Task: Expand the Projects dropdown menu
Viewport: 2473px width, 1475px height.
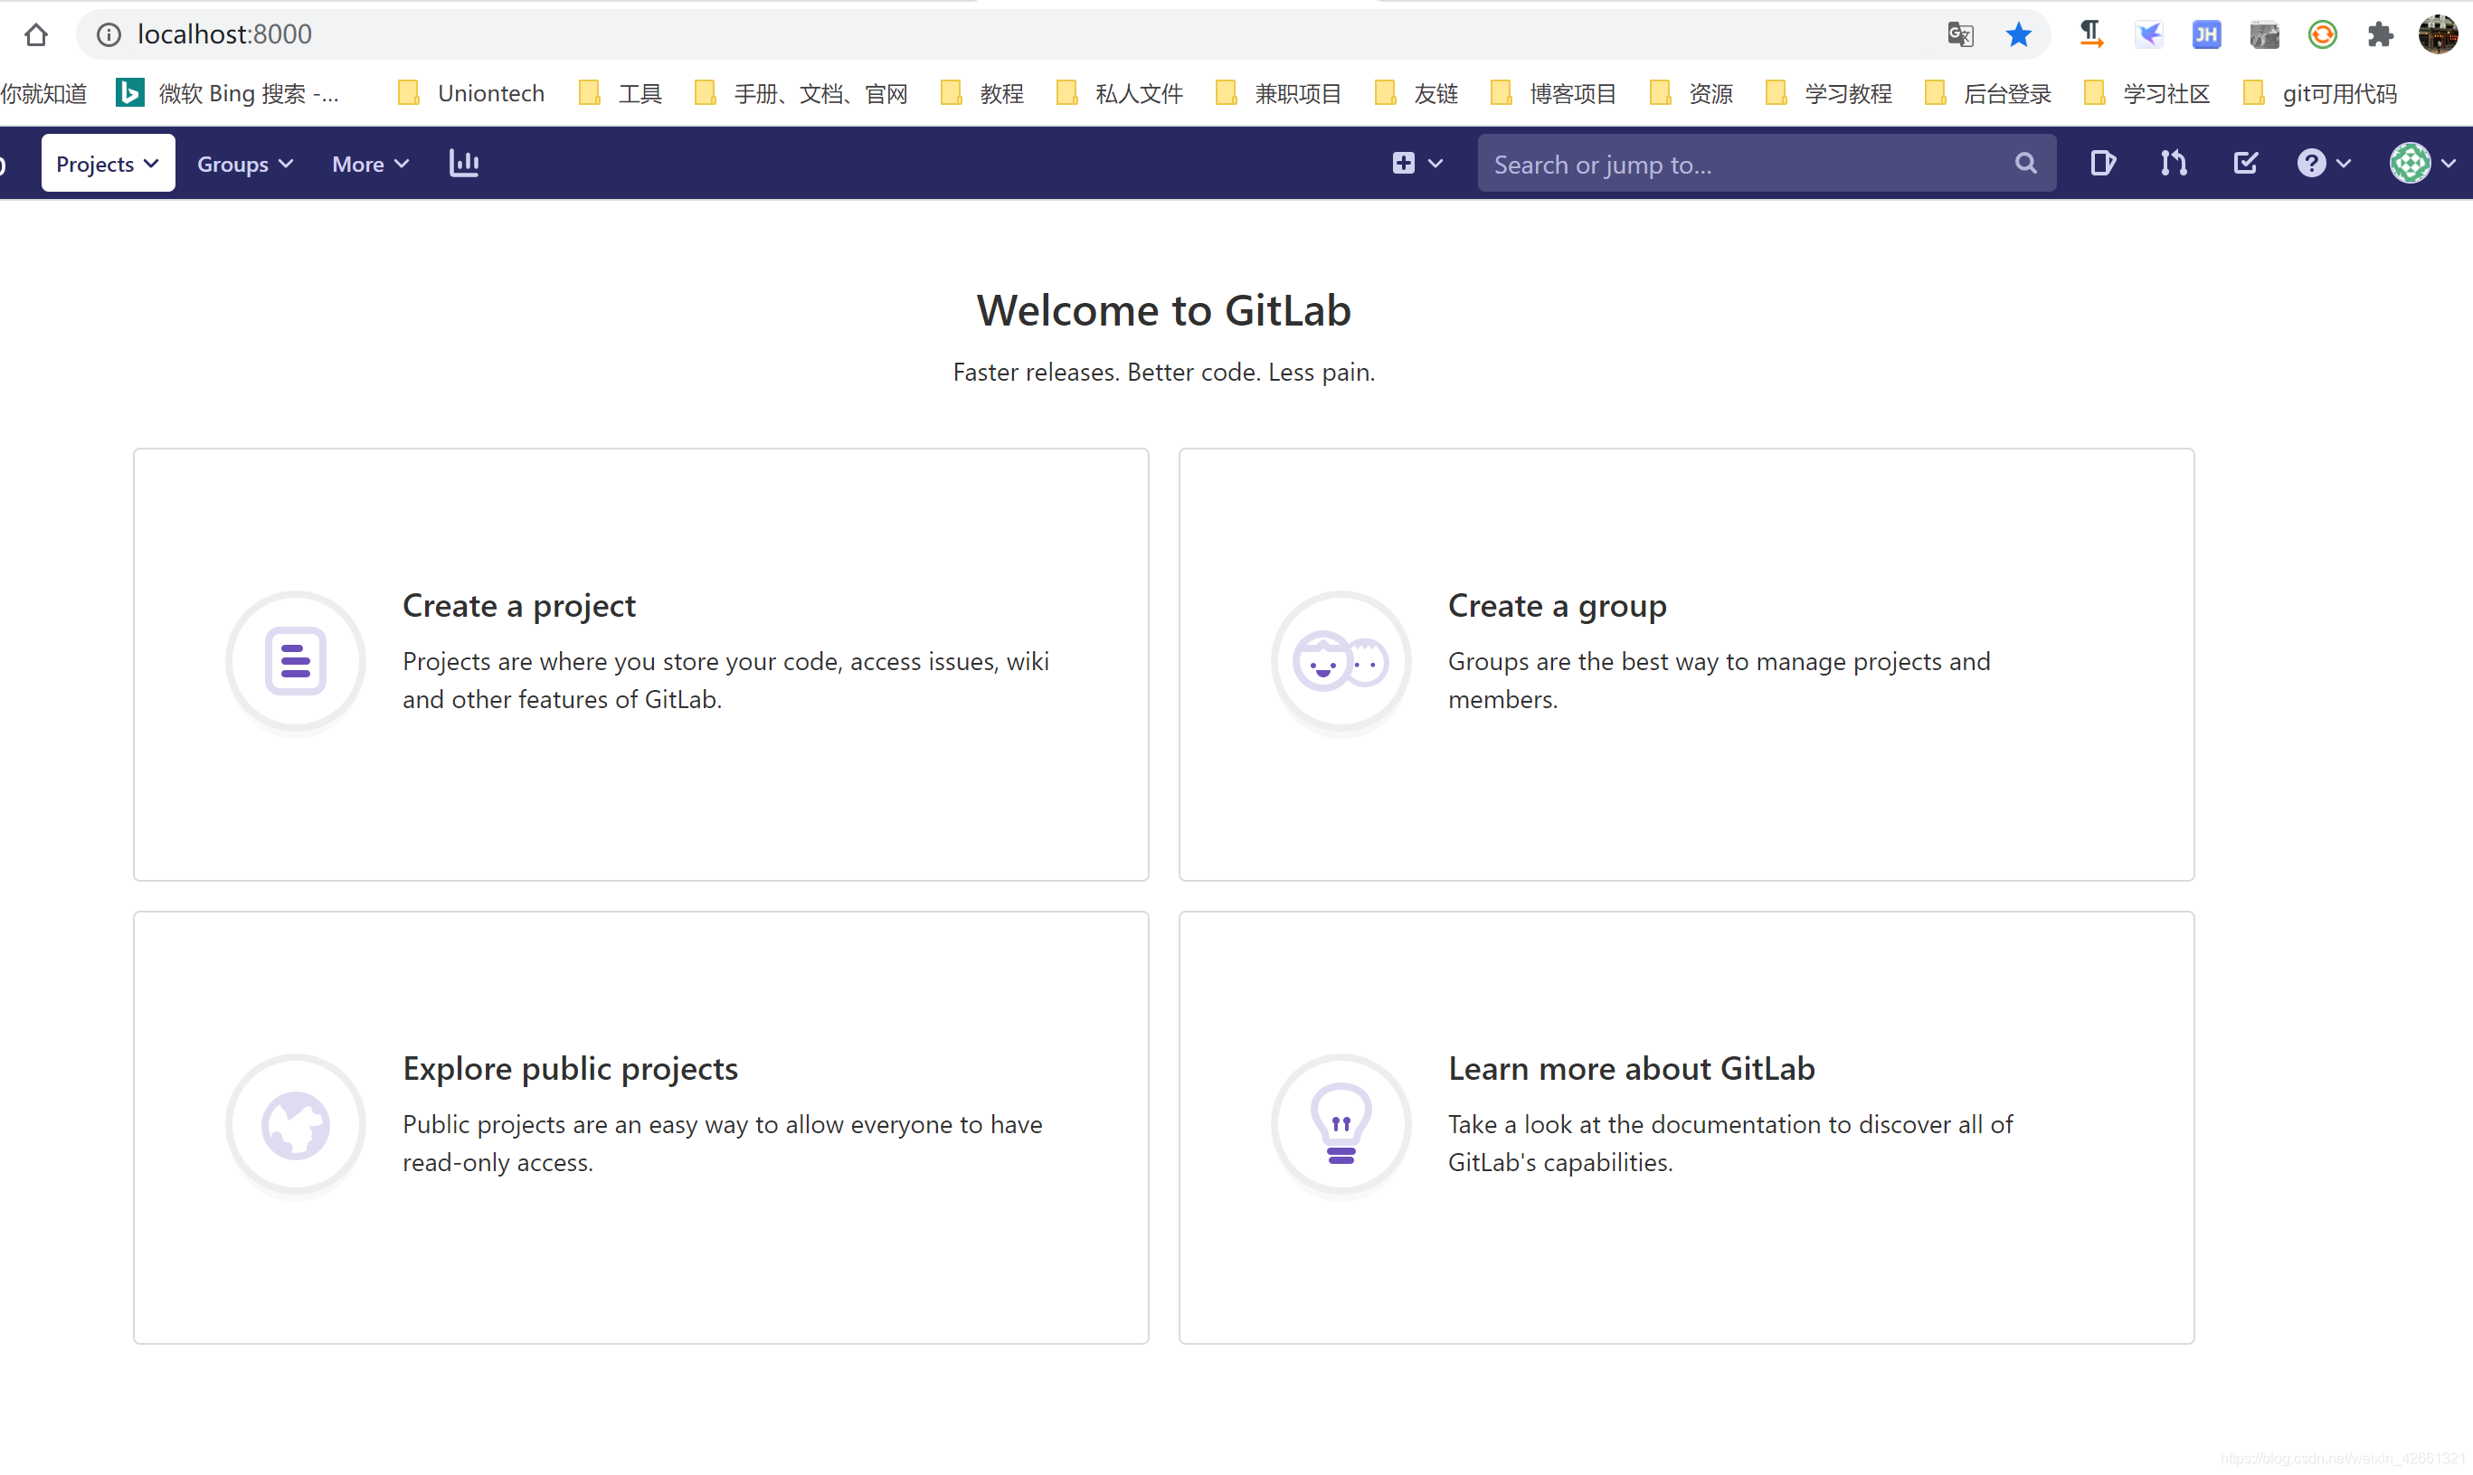Action: point(106,164)
